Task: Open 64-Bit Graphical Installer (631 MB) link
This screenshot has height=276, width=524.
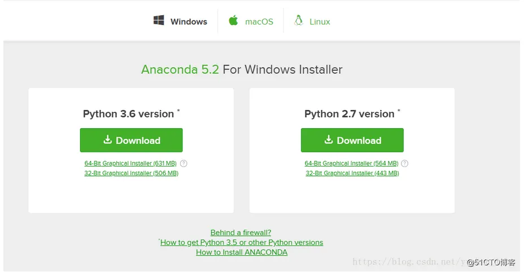Action: tap(130, 164)
